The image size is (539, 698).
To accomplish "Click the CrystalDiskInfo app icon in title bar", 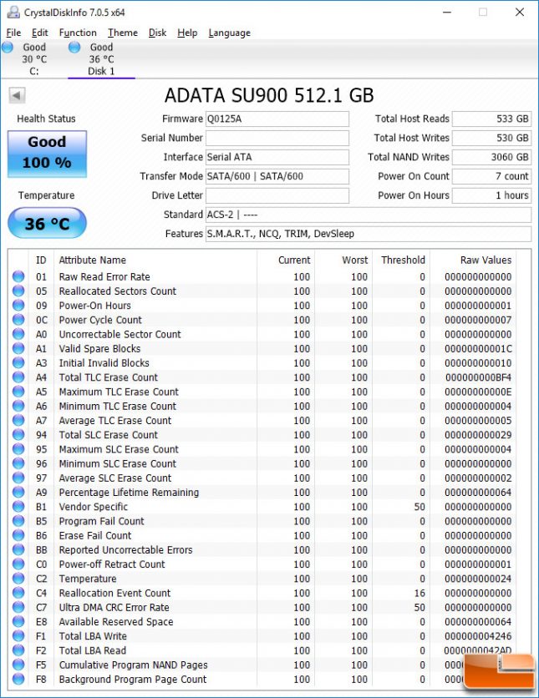I will click(13, 12).
